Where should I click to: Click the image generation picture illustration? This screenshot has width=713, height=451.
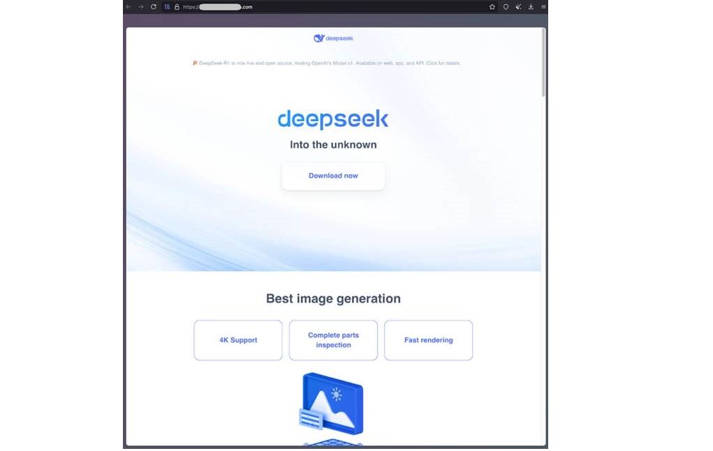coord(332,404)
